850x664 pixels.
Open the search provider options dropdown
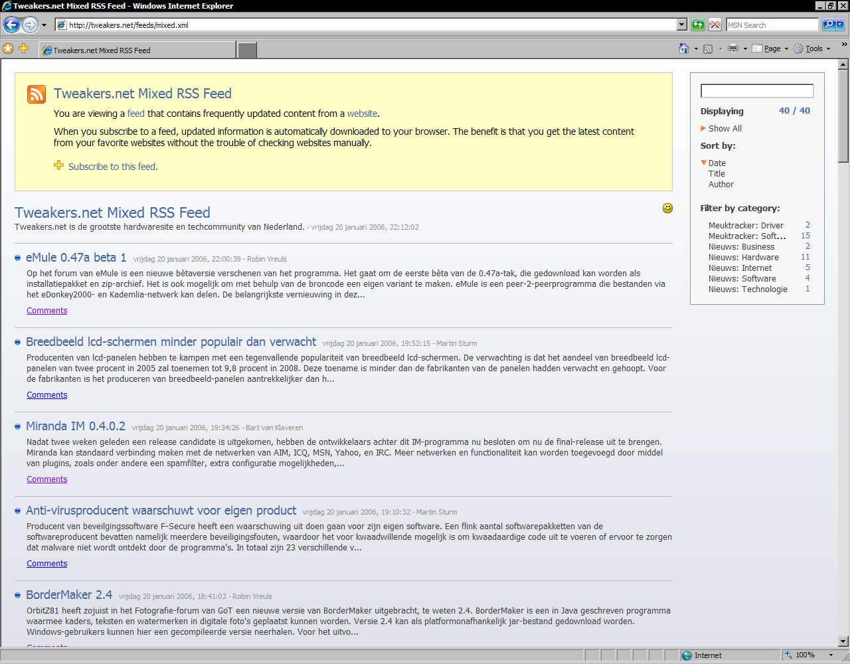coord(840,25)
